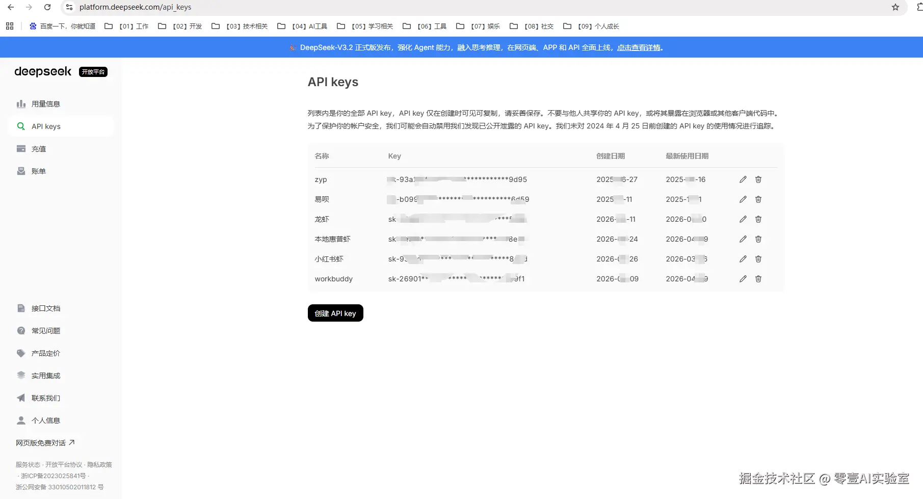Viewport: 923px width, 499px height.
Task: Open the browser apps grid icon
Action: (x=10, y=26)
